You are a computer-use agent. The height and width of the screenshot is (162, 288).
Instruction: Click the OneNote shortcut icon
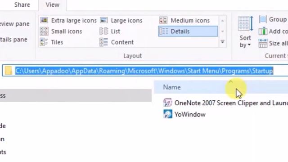(x=167, y=103)
